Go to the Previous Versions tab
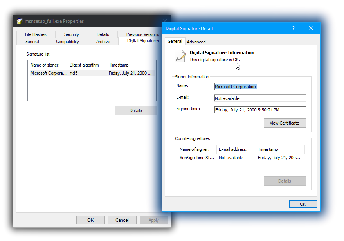 tap(142, 34)
